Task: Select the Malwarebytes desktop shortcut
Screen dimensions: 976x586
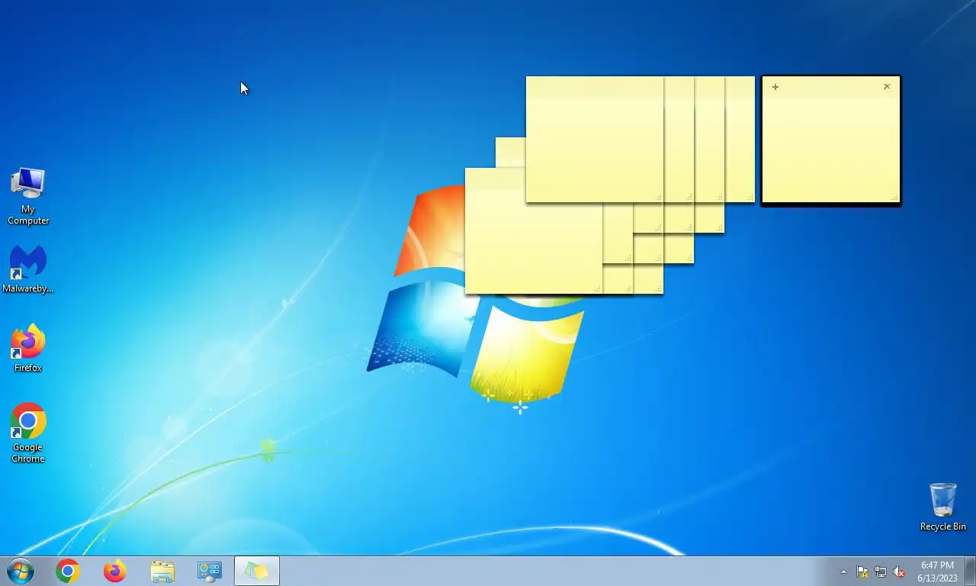Action: click(28, 269)
